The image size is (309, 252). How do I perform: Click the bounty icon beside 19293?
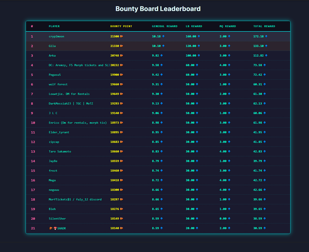click(x=122, y=103)
